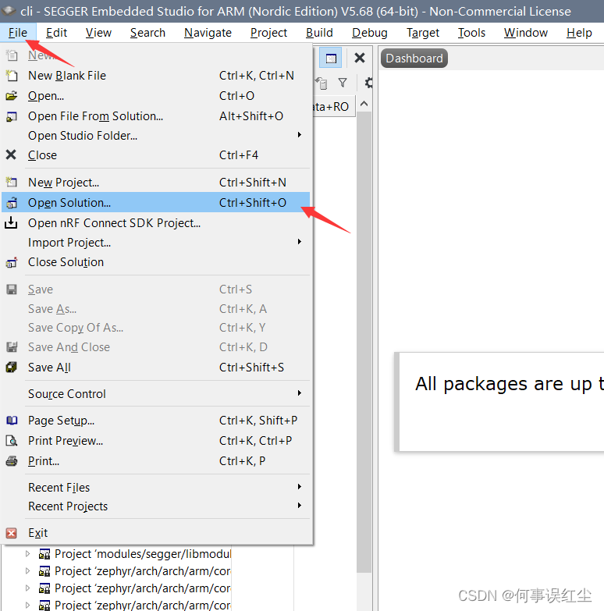The width and height of the screenshot is (604, 611).
Task: Expand Recent Files submenu arrow
Action: tap(300, 486)
